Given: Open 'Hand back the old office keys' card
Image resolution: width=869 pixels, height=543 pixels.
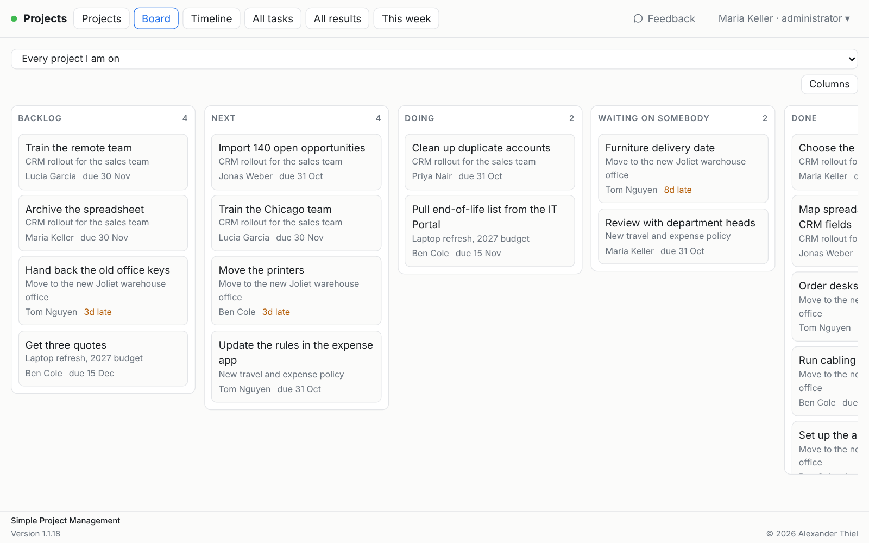Looking at the screenshot, I should click(103, 291).
